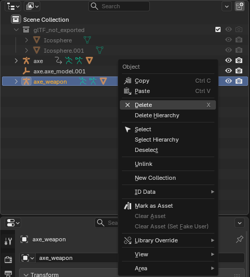
Task: Expand the axe armature row
Action: click(16, 61)
